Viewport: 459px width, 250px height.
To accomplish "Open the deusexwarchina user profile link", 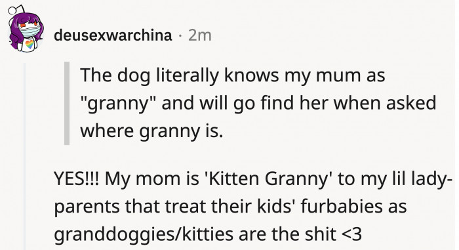I will [113, 35].
